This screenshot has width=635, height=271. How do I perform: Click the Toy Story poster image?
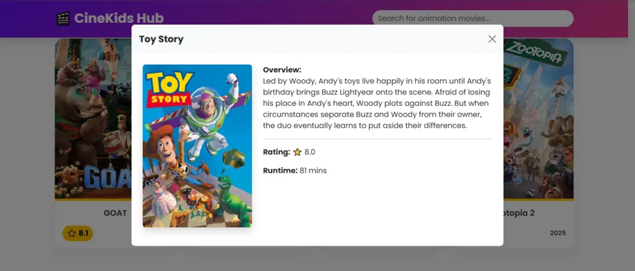coord(197,146)
